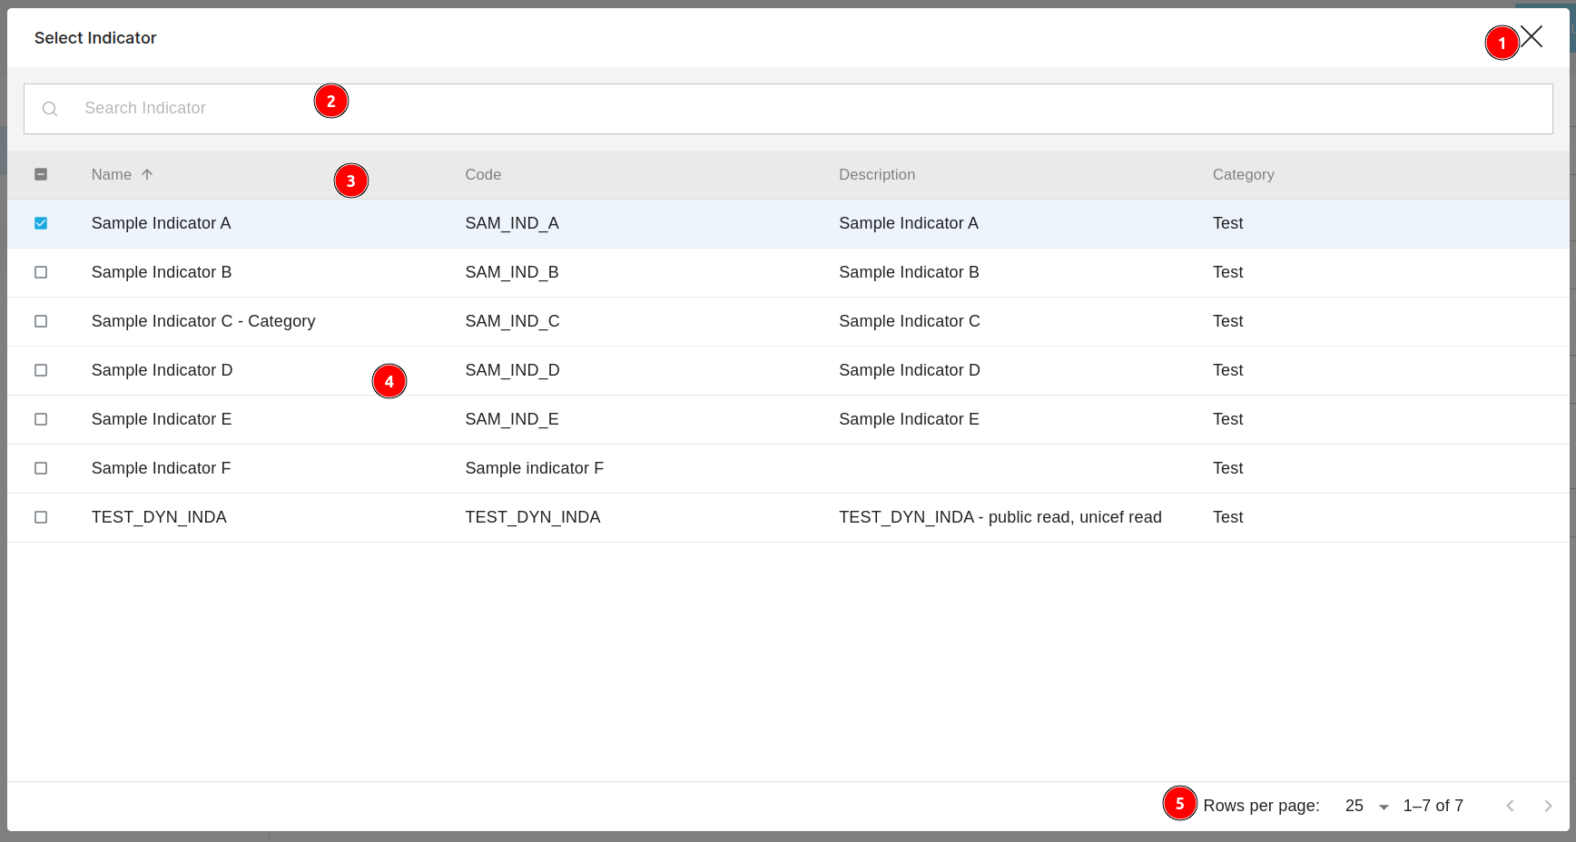The height and width of the screenshot is (842, 1576).
Task: Check Sample Indicator D checkbox
Action: [x=41, y=370]
